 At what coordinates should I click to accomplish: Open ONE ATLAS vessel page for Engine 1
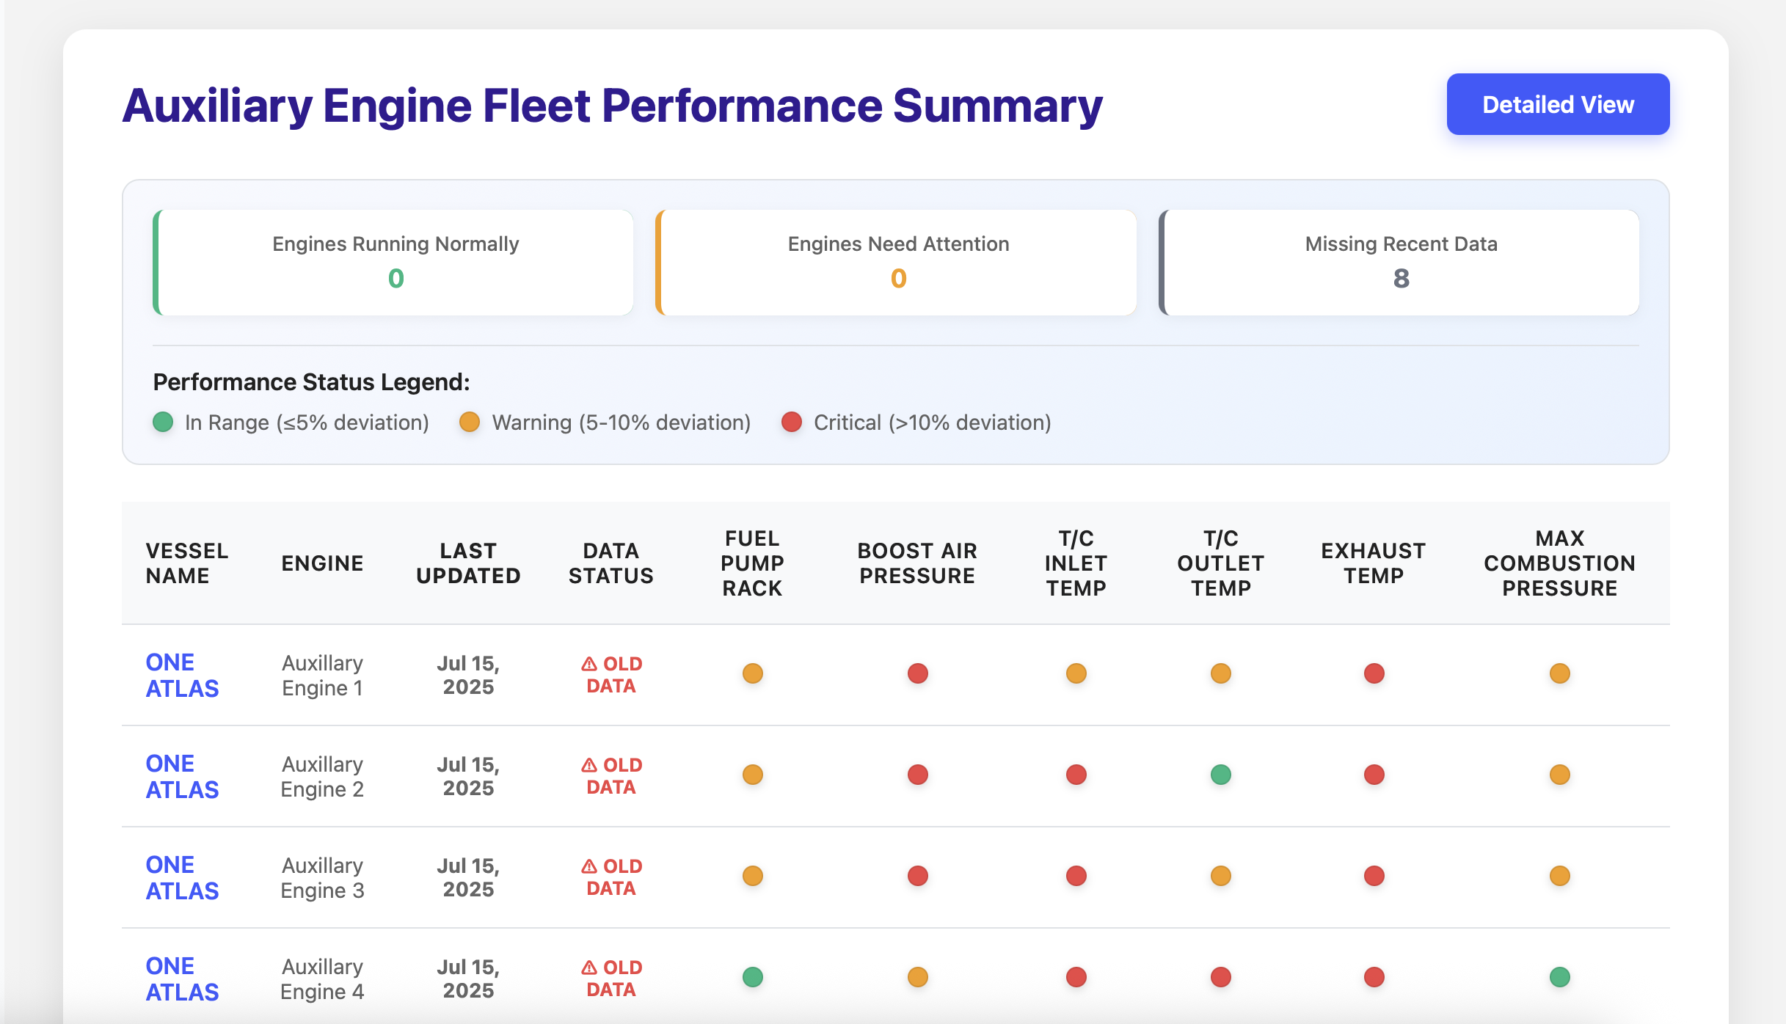pos(182,675)
